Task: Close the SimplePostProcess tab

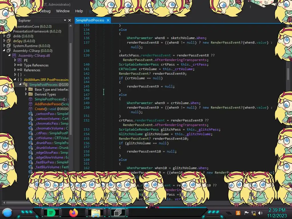Action: (x=108, y=20)
